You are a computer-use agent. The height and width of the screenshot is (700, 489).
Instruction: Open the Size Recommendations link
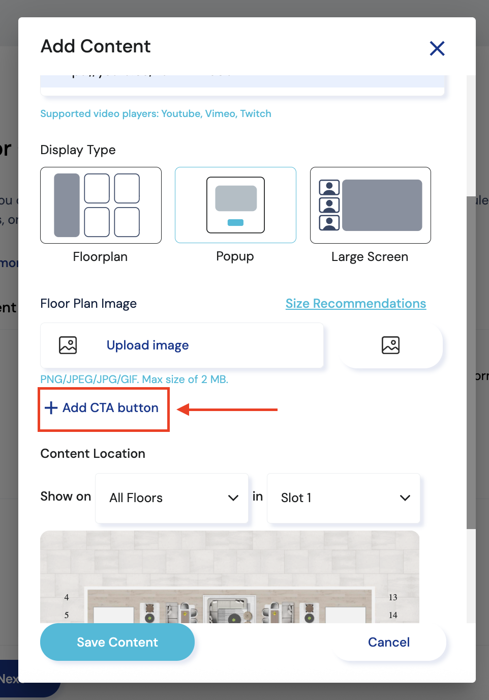point(355,304)
